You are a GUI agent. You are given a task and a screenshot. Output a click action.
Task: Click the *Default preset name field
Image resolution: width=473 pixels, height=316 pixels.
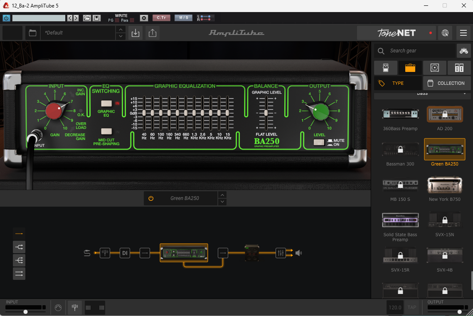point(78,32)
